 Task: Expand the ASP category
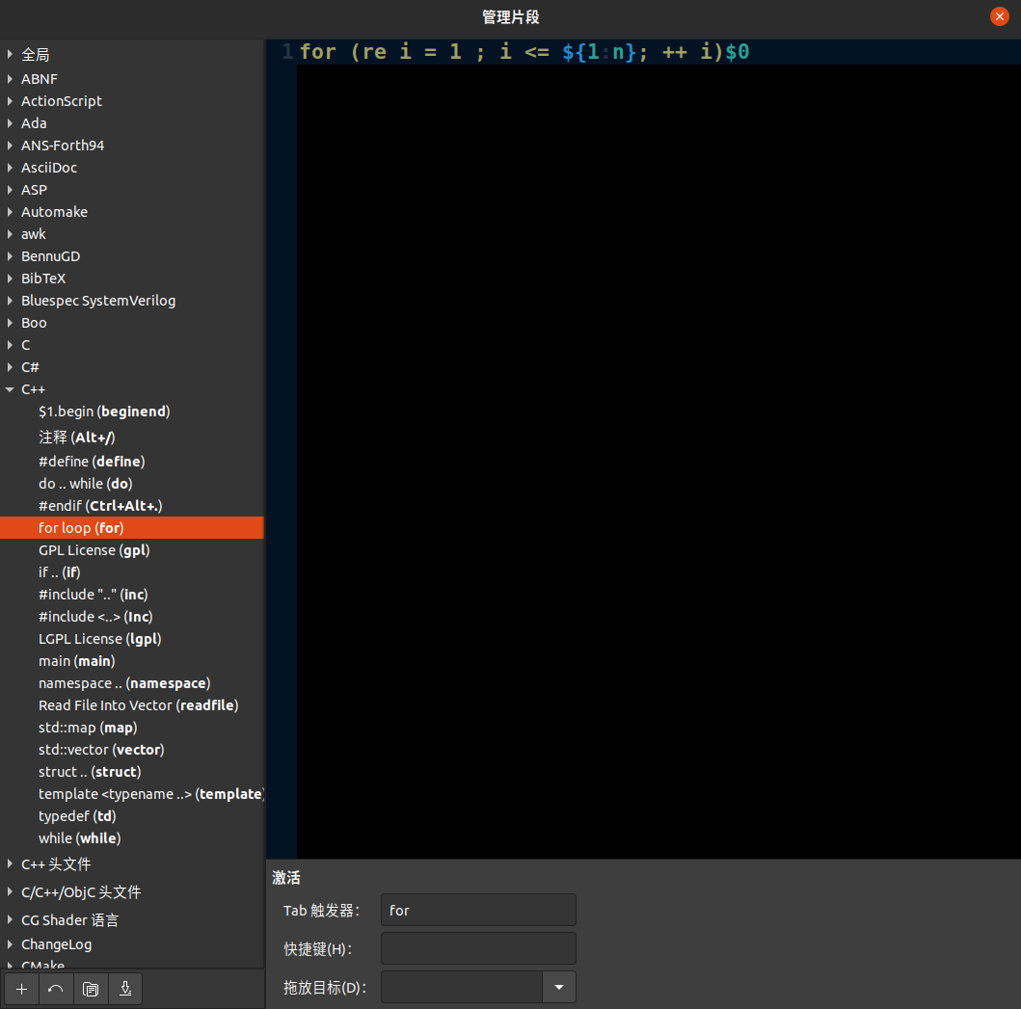pyautogui.click(x=10, y=190)
